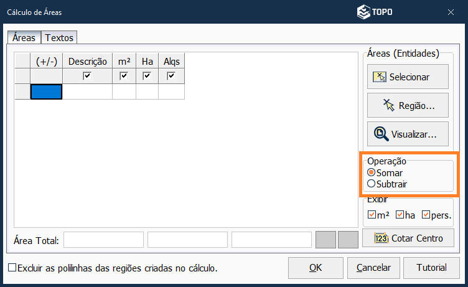Click the first Área Total field

103,240
